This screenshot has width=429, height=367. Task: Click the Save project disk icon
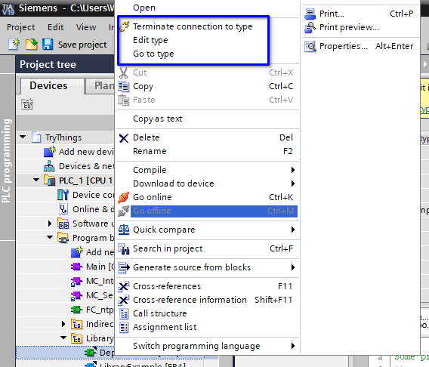point(48,44)
